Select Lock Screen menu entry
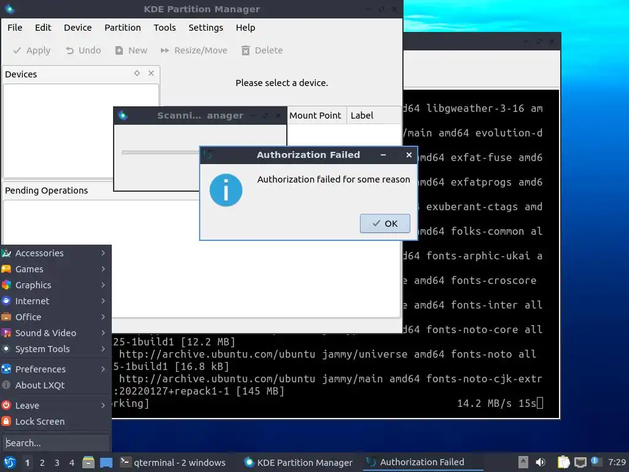Image resolution: width=629 pixels, height=472 pixels. tap(56, 422)
